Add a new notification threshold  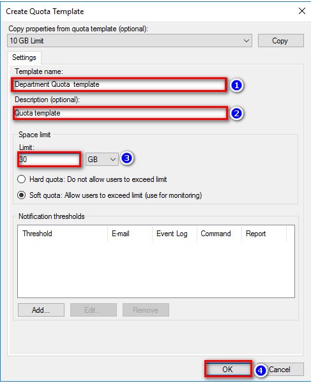click(41, 310)
